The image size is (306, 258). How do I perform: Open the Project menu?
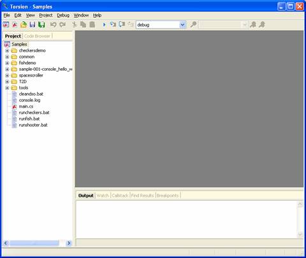46,15
